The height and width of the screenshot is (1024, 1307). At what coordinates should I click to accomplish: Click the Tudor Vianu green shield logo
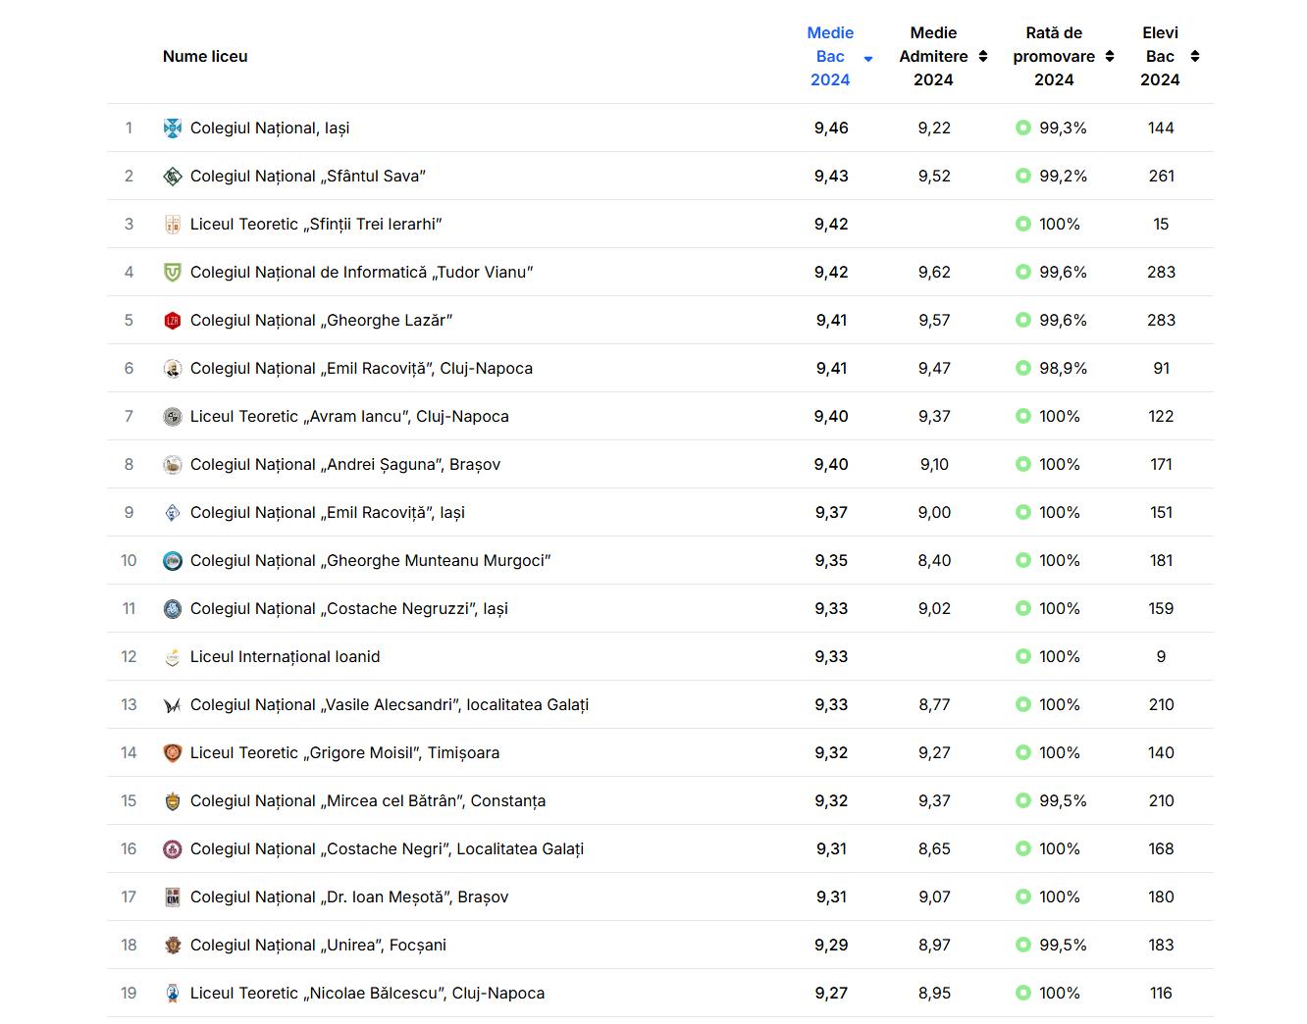coord(173,273)
